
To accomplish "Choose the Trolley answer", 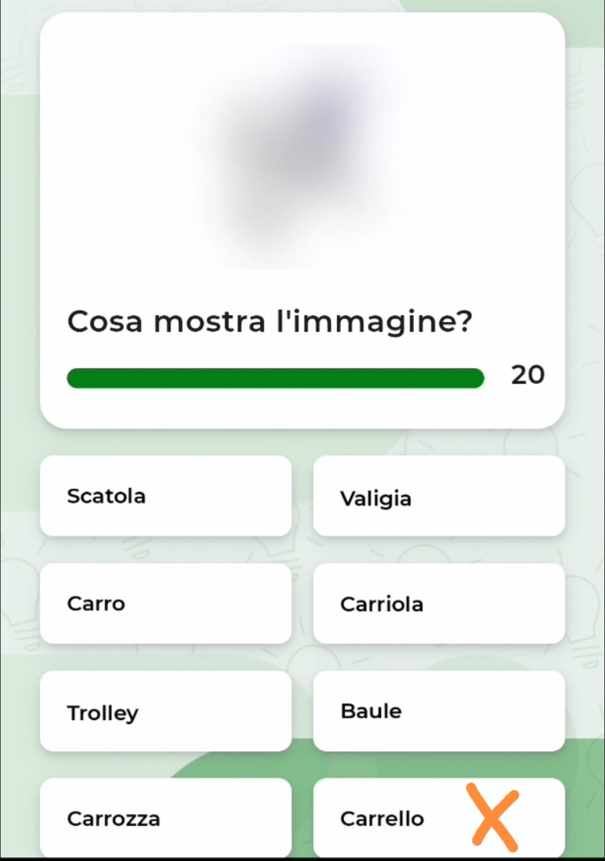I will point(166,711).
